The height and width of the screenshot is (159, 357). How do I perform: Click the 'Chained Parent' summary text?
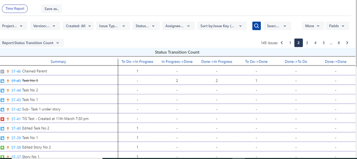click(x=35, y=71)
